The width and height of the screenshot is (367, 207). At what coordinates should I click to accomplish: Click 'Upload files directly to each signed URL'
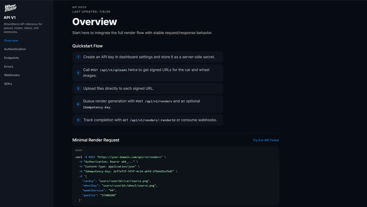click(x=119, y=88)
